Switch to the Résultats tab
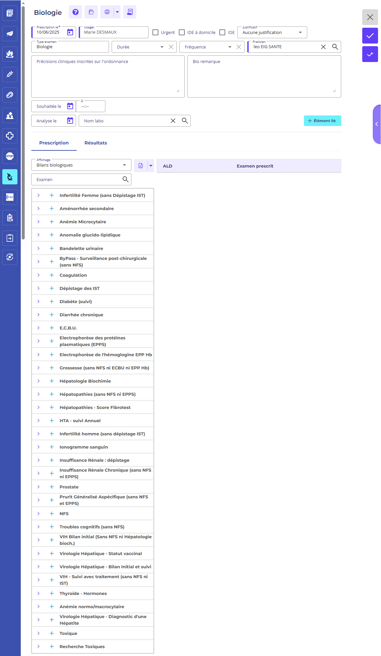381x656 pixels. pos(95,143)
